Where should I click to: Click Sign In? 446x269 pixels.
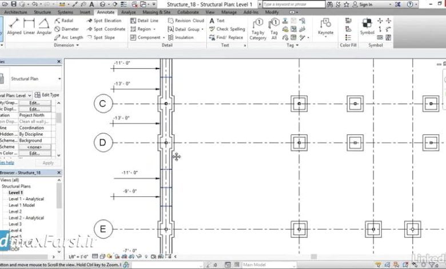click(x=362, y=4)
